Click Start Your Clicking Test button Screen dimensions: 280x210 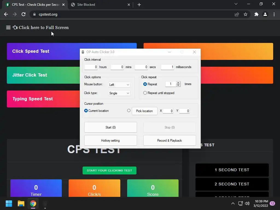(109, 171)
